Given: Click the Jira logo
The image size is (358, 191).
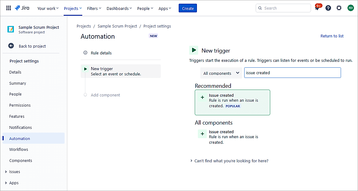Looking at the screenshot, I should coord(22,8).
